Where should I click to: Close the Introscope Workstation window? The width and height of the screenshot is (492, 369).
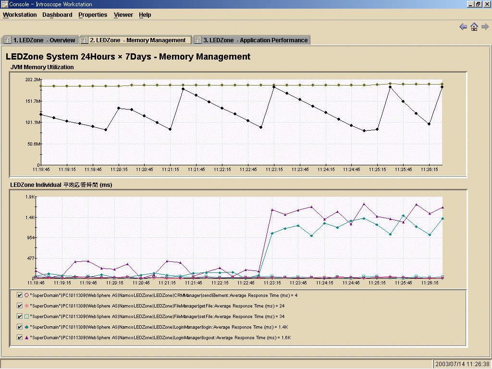(x=486, y=4)
